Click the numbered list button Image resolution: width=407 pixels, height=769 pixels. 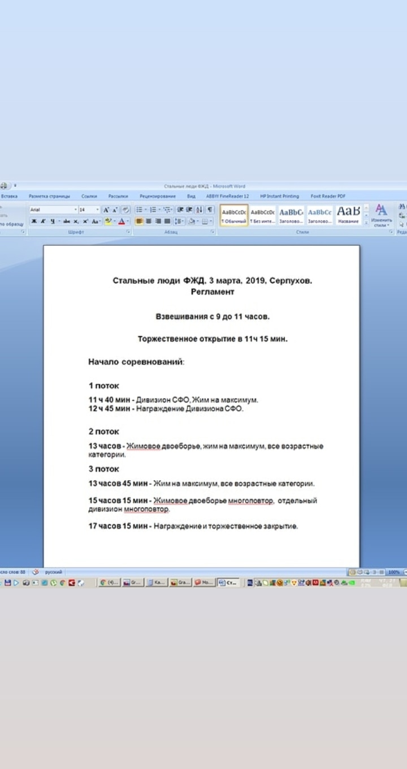click(x=153, y=210)
